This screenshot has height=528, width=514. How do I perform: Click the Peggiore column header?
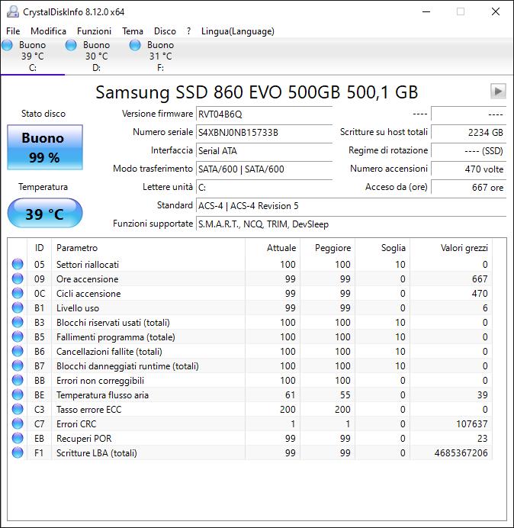tap(327, 248)
